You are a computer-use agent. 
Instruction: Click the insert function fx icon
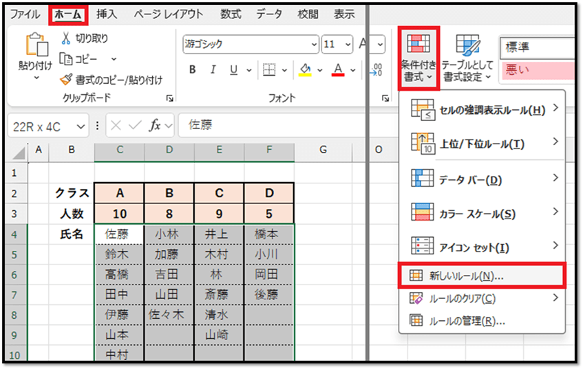156,126
